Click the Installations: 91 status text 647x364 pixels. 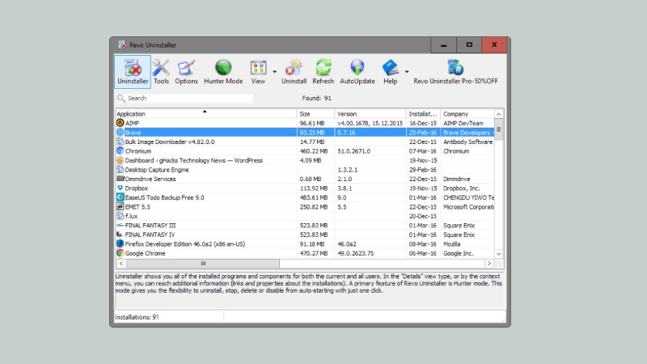137,317
